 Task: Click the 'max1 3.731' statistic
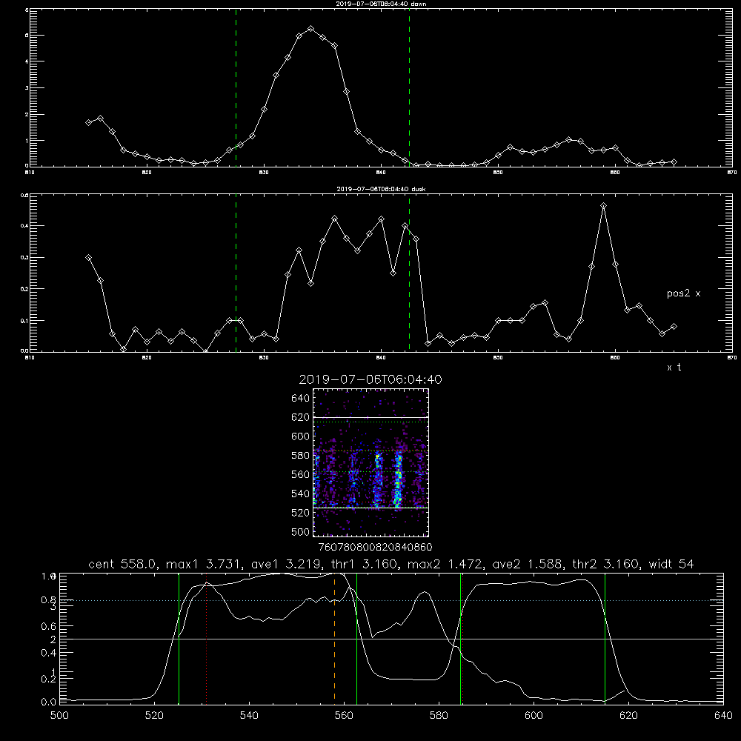click(204, 564)
